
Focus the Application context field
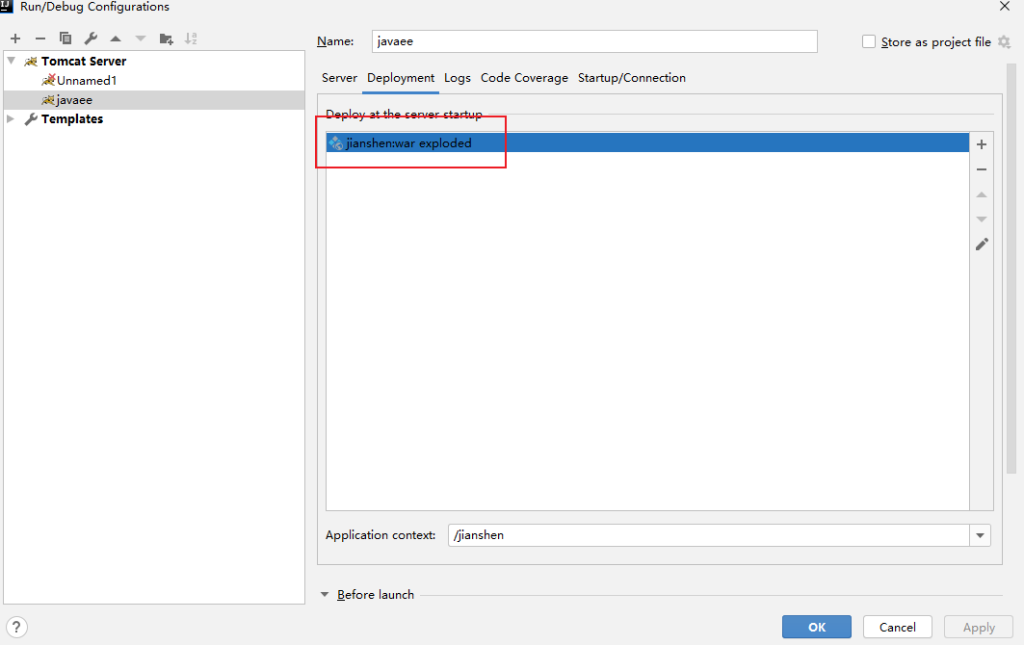click(x=709, y=535)
